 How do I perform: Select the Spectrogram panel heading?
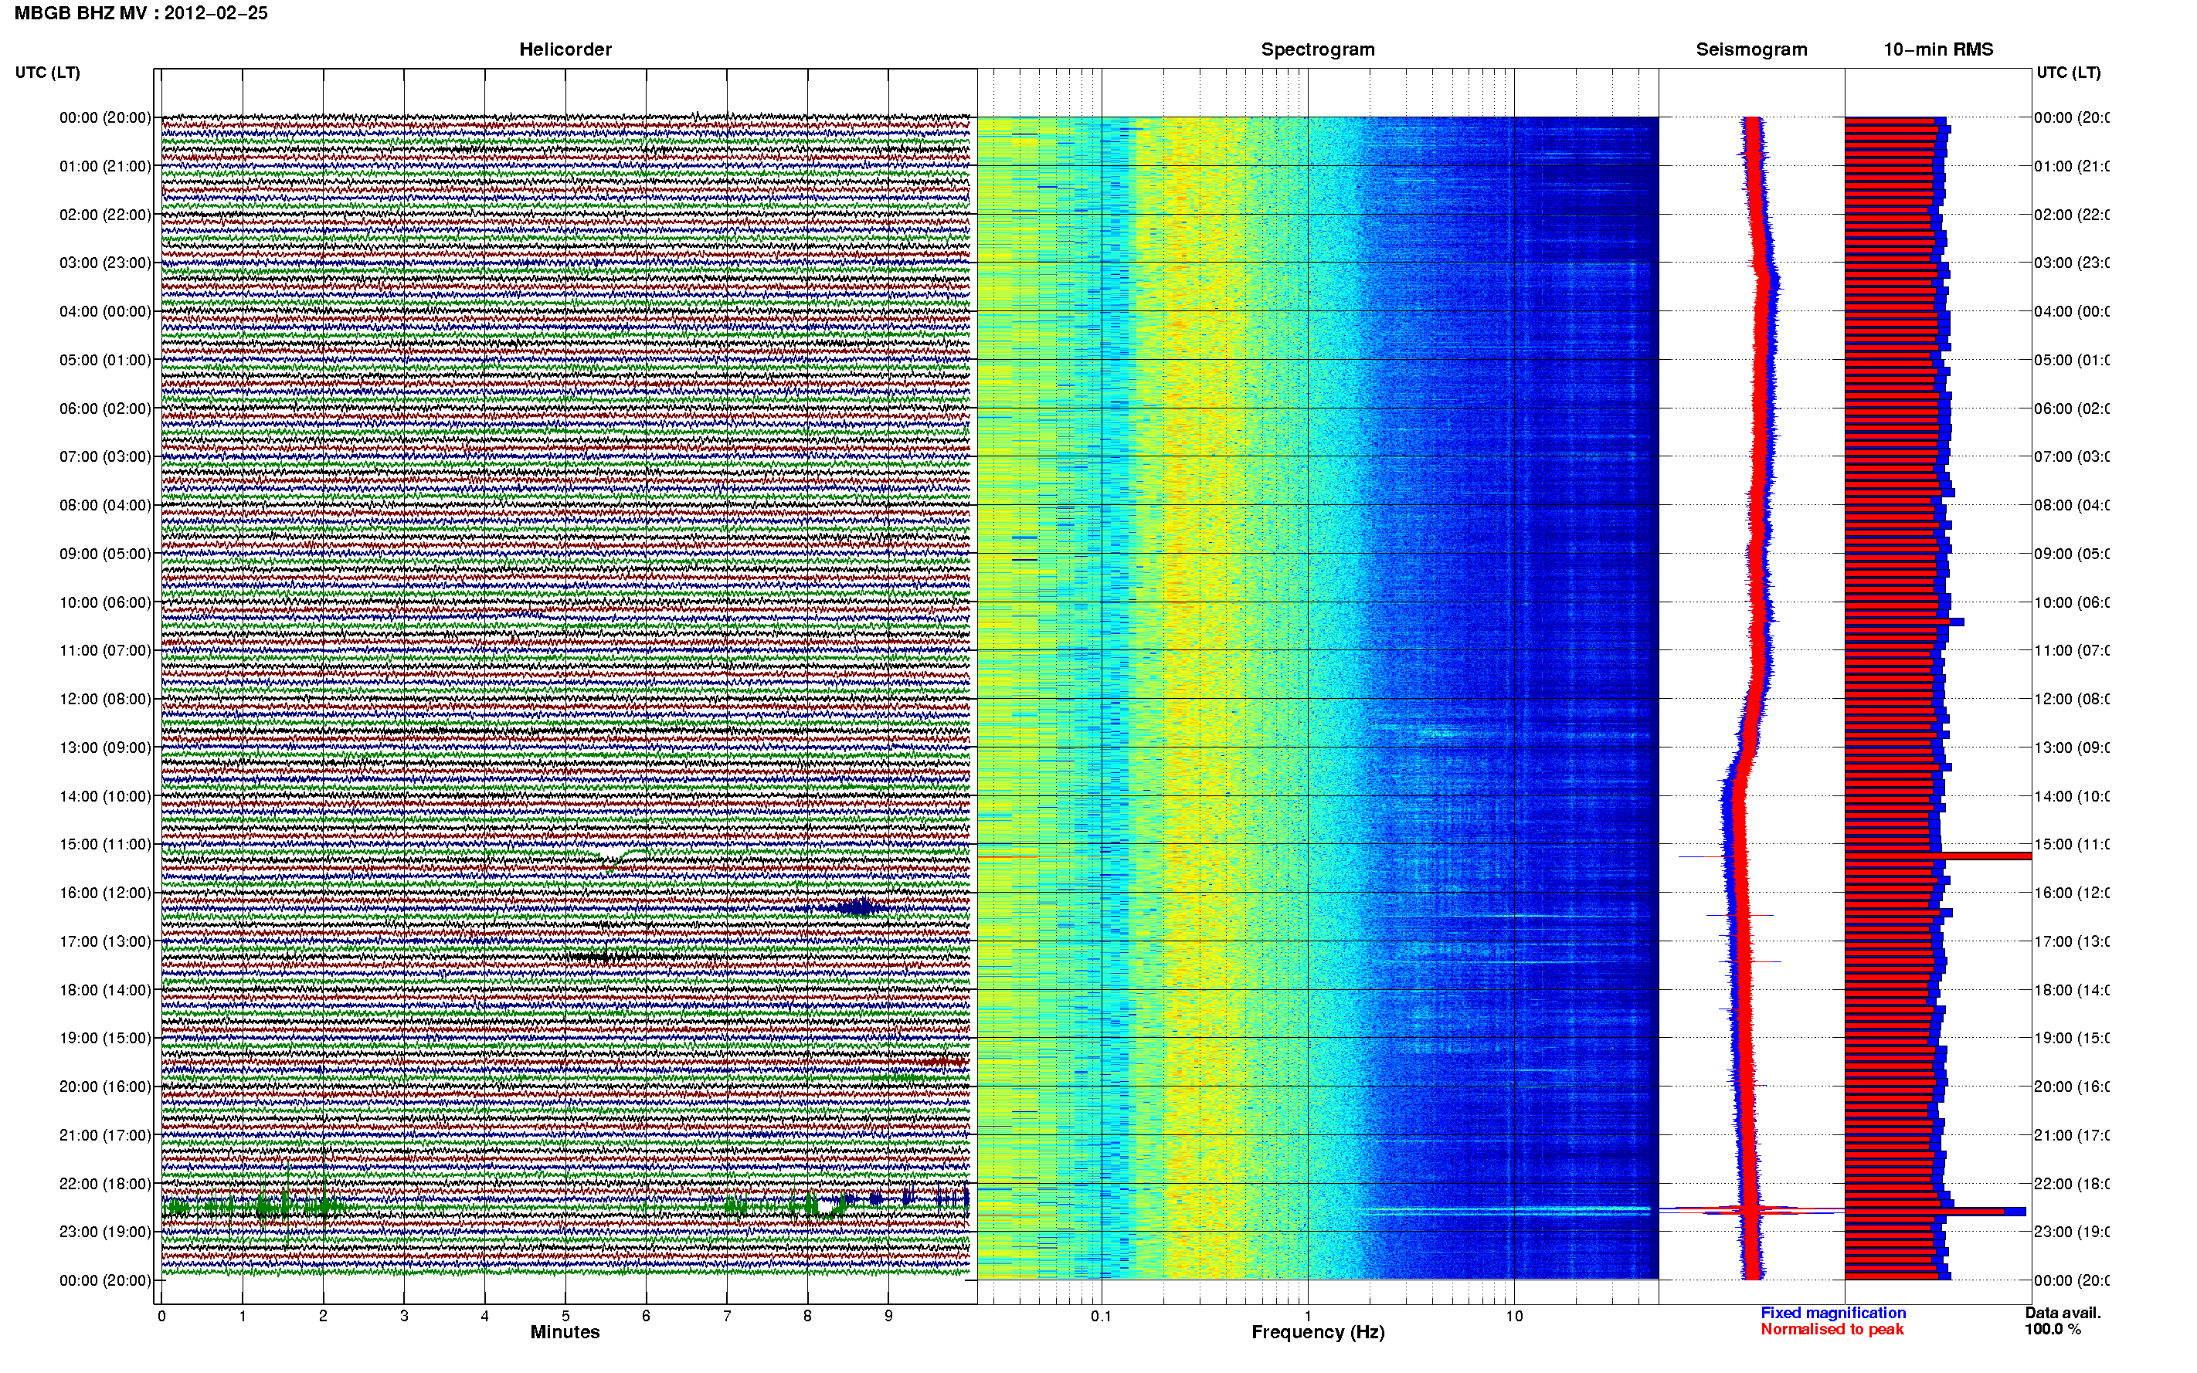(1317, 49)
